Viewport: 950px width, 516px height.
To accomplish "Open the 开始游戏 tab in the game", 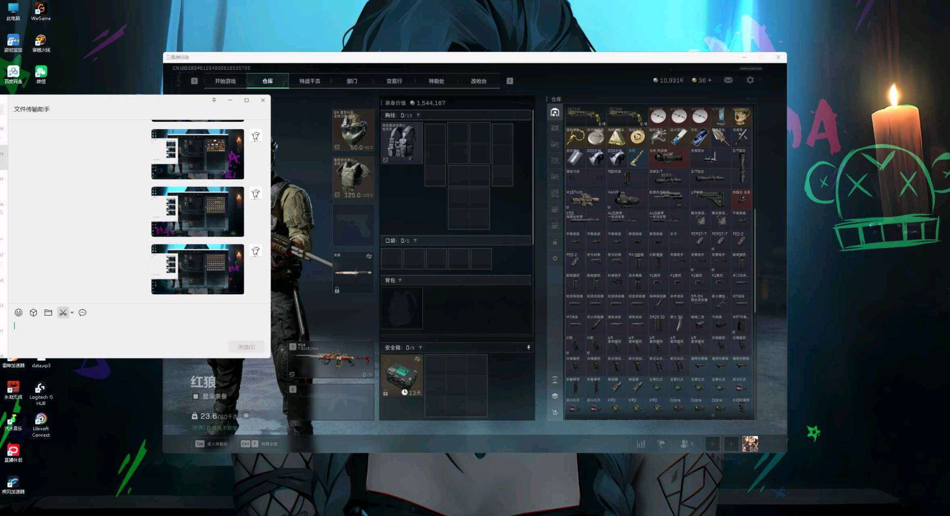I will point(225,81).
